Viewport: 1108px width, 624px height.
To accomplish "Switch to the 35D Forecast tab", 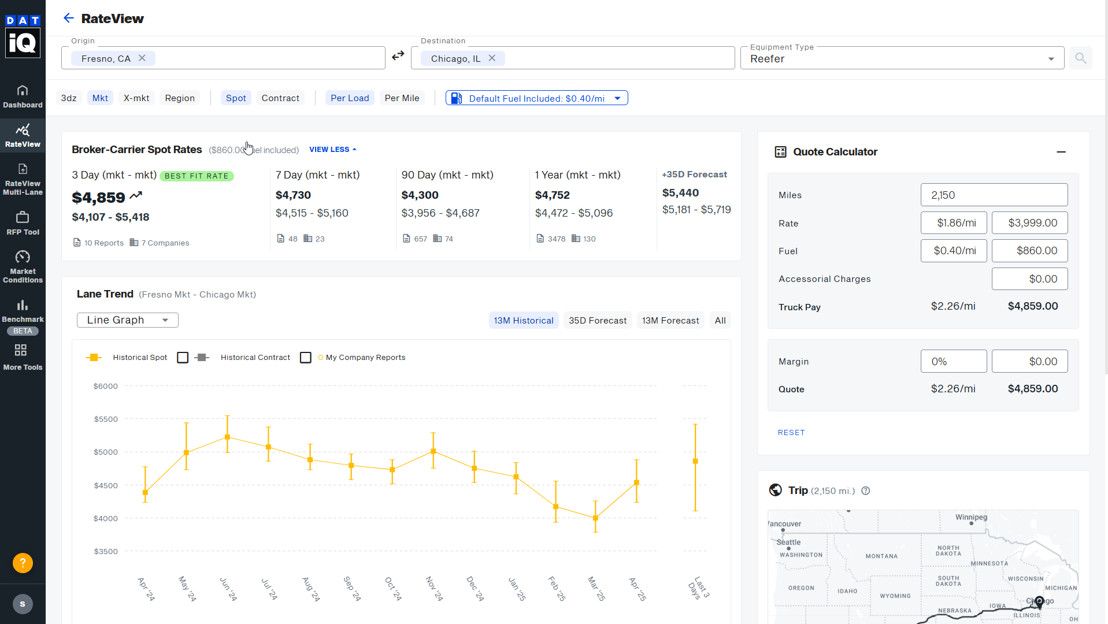I will coord(598,321).
